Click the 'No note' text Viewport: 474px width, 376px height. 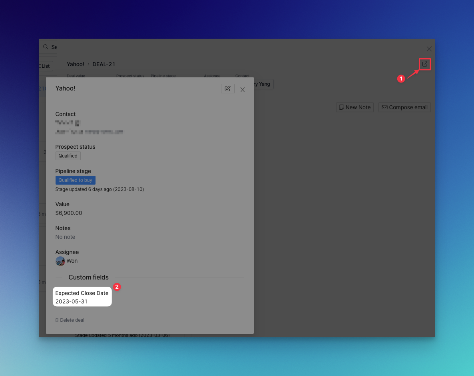(65, 237)
